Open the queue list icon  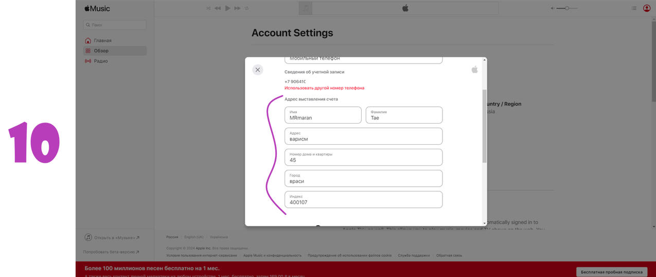(x=634, y=8)
